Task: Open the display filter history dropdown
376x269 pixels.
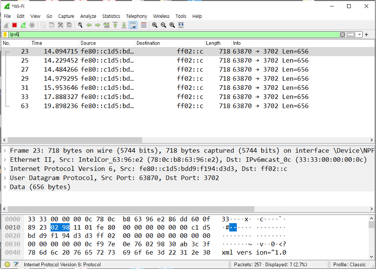Action: tap(360, 35)
